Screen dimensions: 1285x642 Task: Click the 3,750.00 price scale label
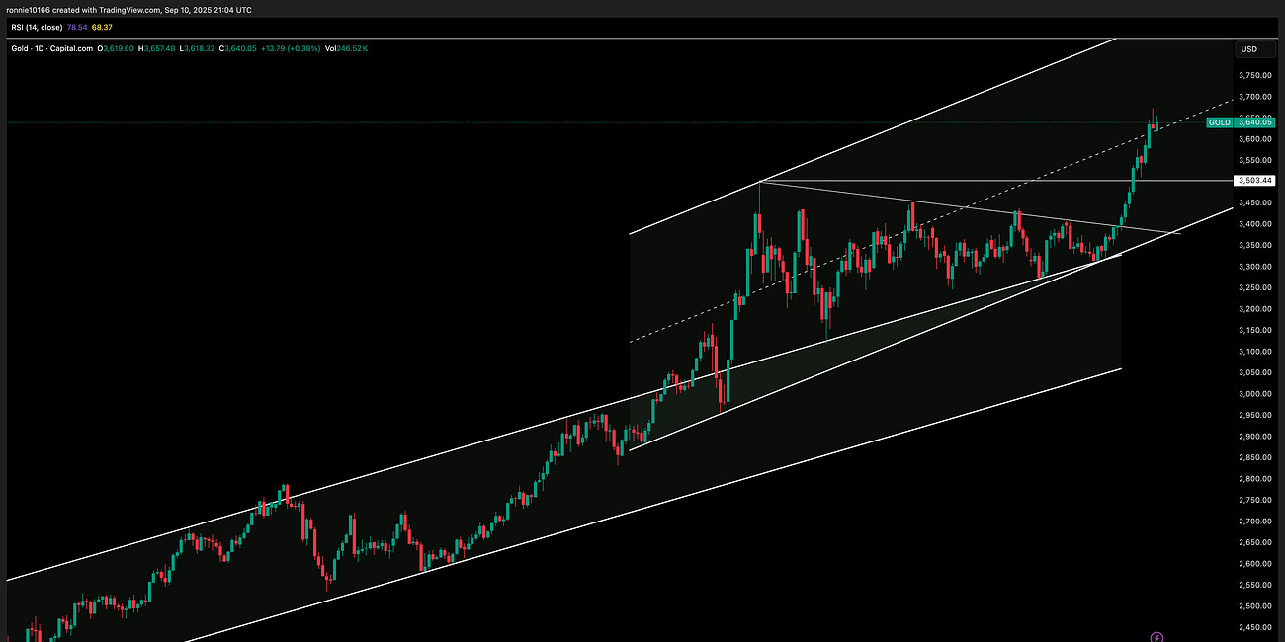[1253, 74]
